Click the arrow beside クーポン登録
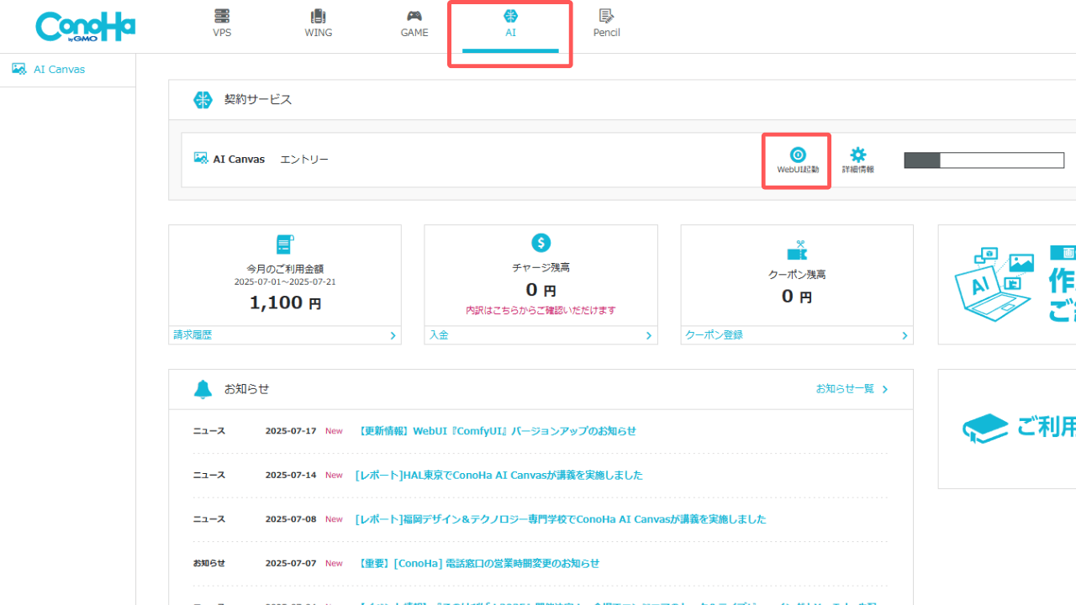The width and height of the screenshot is (1076, 605). [x=905, y=335]
